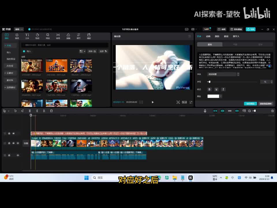Click the font size slider handle
This screenshot has height=208, width=277.
click(x=209, y=82)
